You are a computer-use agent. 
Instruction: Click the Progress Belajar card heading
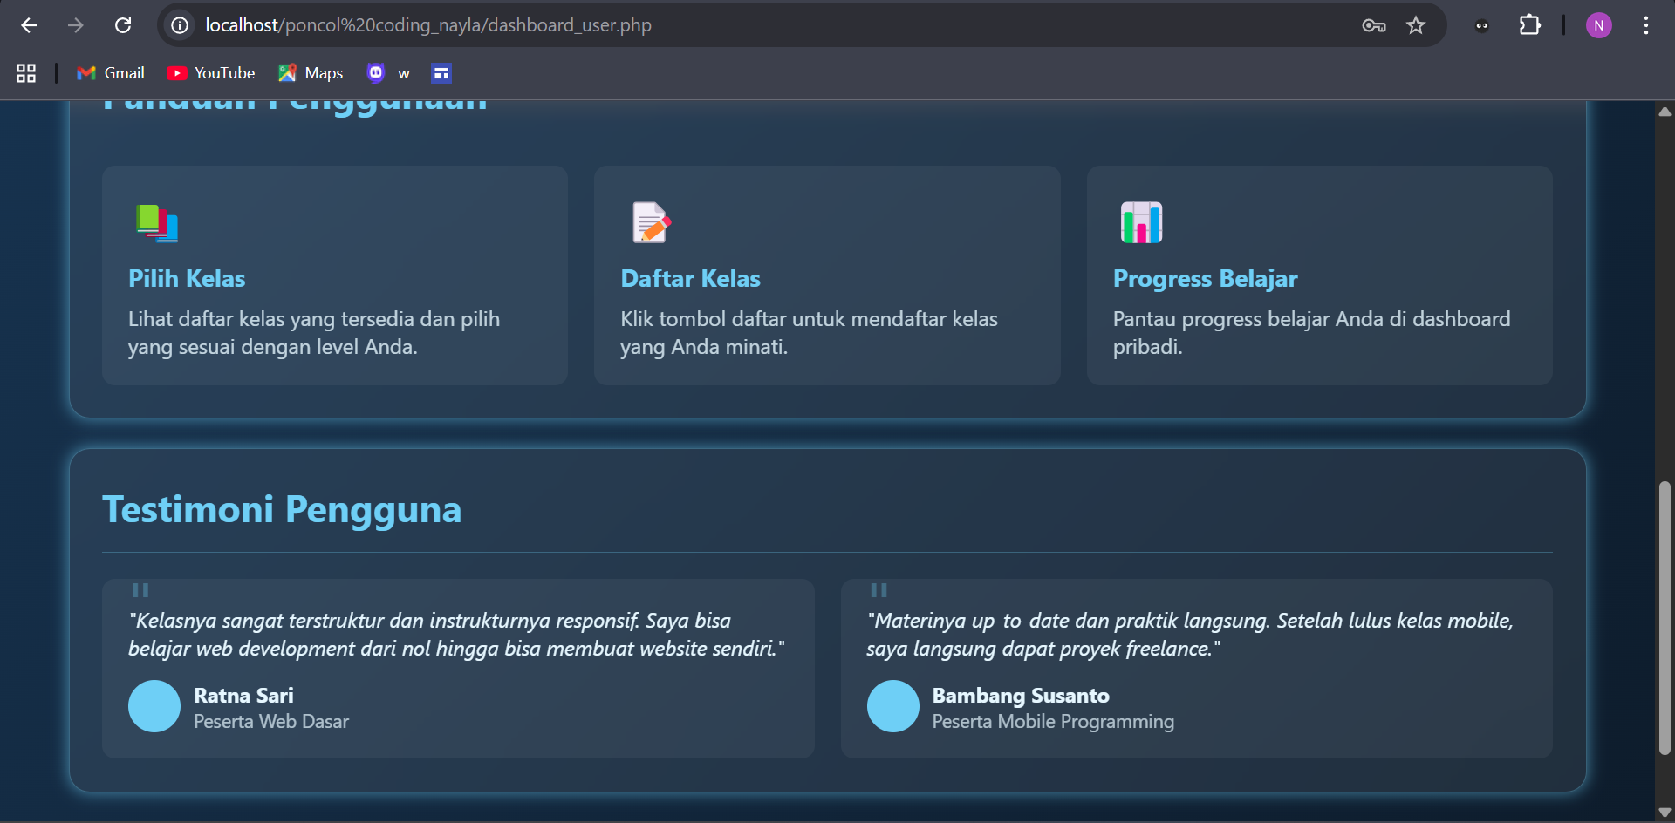[x=1205, y=279]
